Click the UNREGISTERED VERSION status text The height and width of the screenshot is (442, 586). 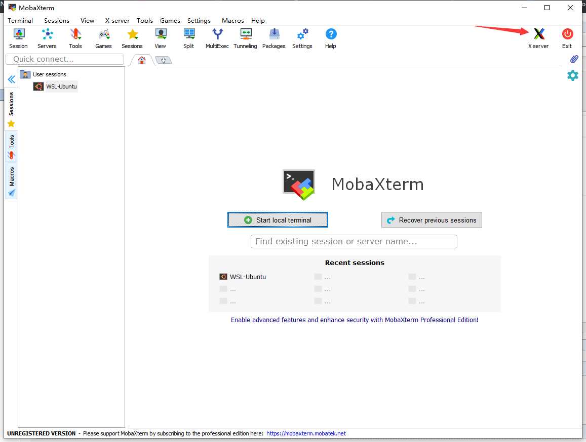coord(41,433)
